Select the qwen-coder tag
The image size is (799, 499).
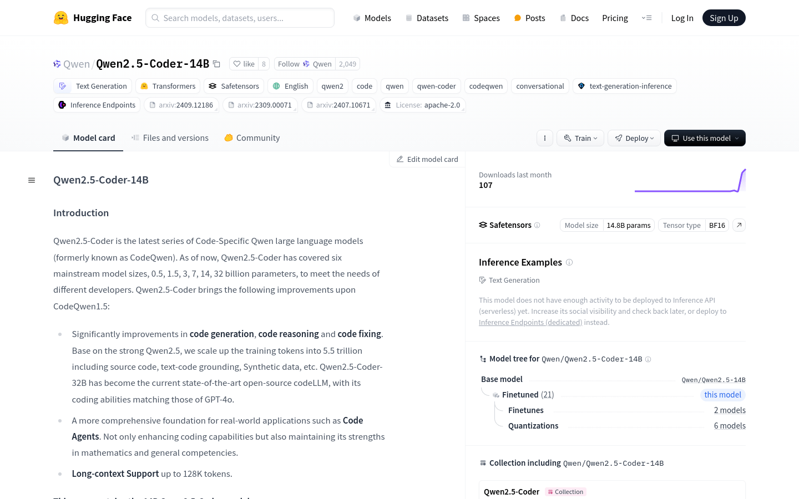pyautogui.click(x=436, y=86)
